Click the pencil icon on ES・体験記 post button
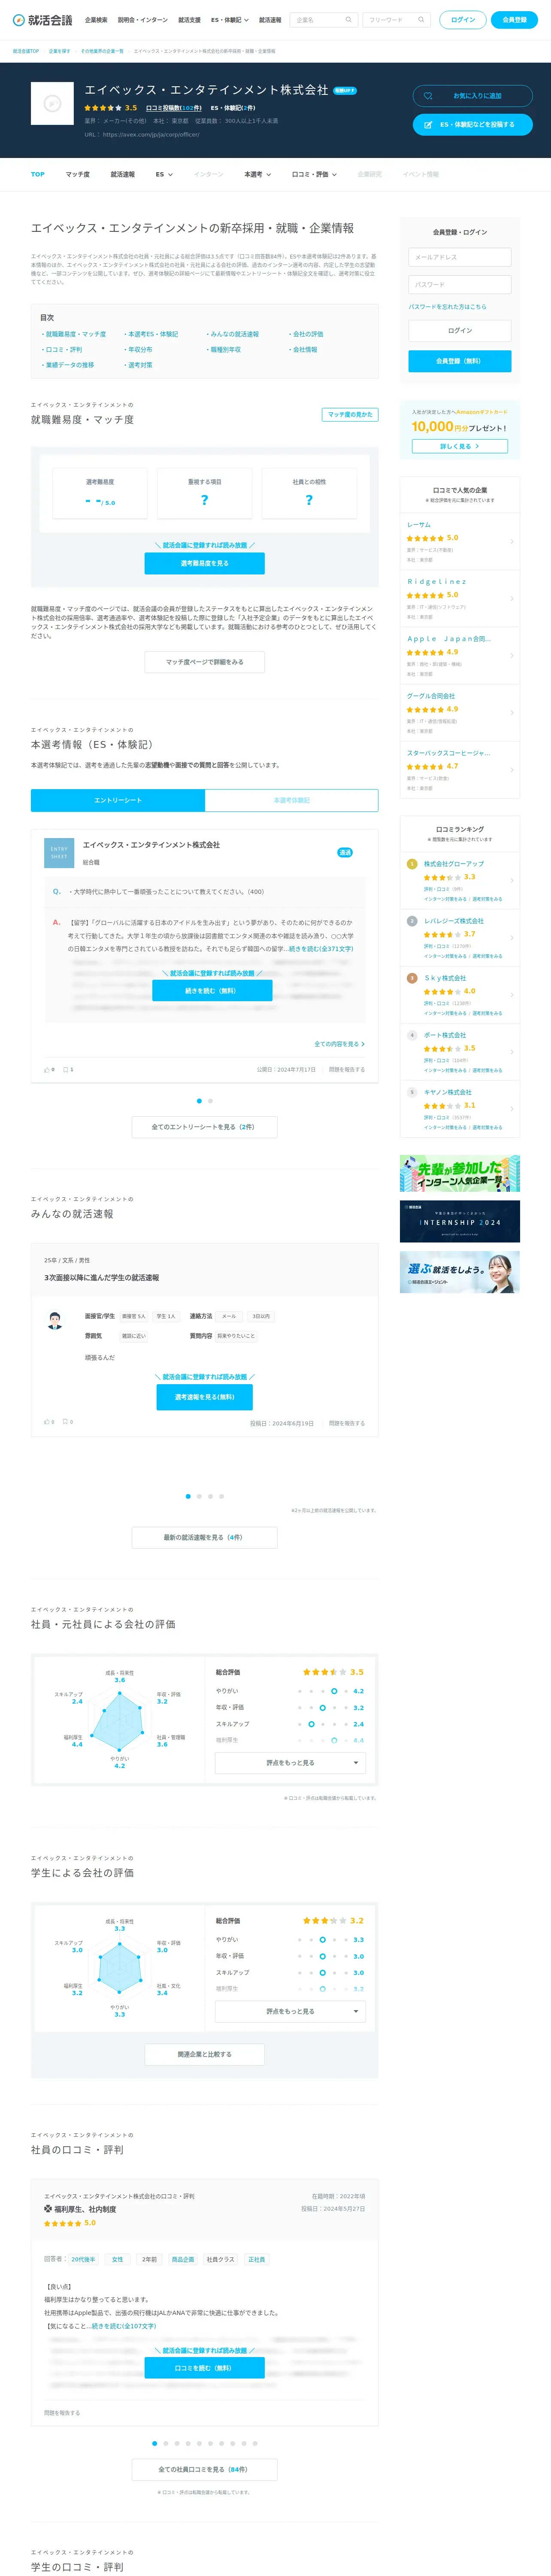 click(428, 124)
